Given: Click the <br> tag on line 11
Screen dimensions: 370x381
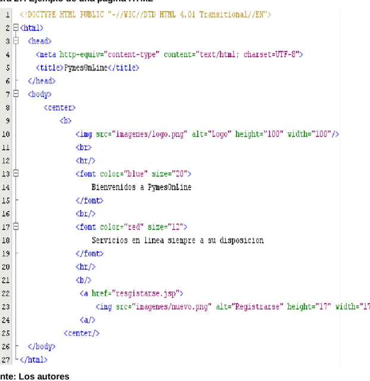Looking at the screenshot, I should (x=83, y=147).
